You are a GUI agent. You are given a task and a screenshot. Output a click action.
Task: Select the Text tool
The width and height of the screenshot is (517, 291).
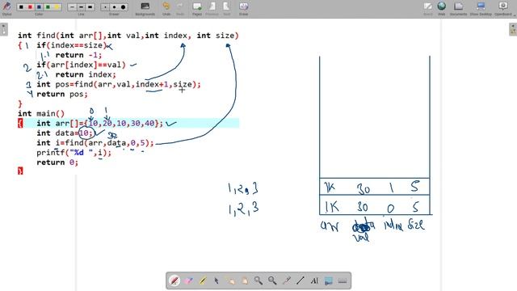coord(314,280)
